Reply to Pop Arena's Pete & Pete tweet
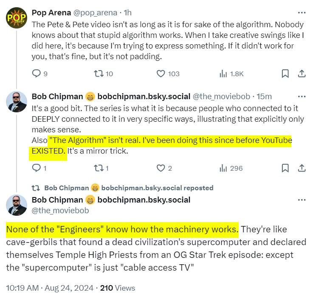This screenshot has width=313, height=300. 37,74
